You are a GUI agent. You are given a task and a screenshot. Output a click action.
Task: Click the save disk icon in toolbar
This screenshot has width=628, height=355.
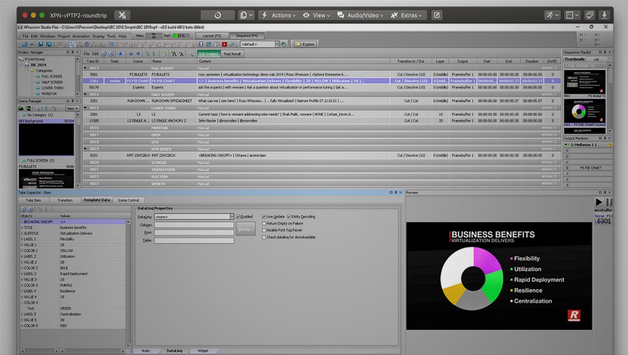[x=41, y=45]
